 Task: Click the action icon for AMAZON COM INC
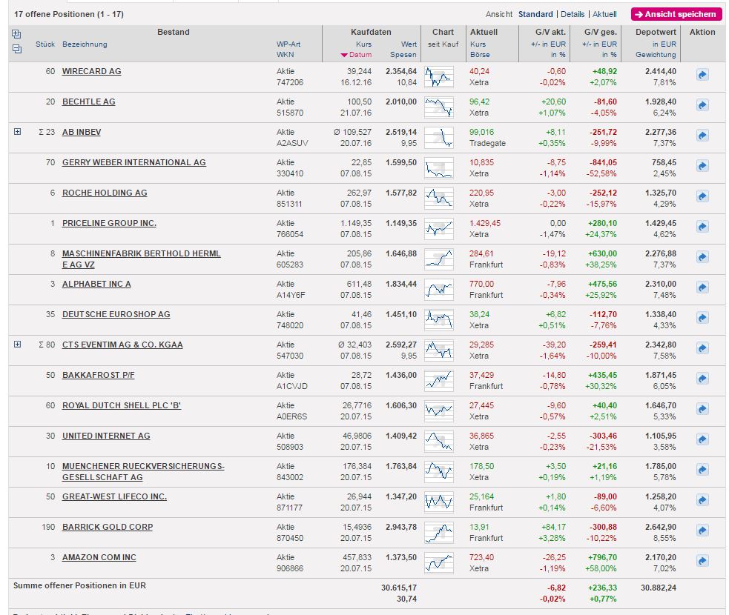tap(702, 561)
